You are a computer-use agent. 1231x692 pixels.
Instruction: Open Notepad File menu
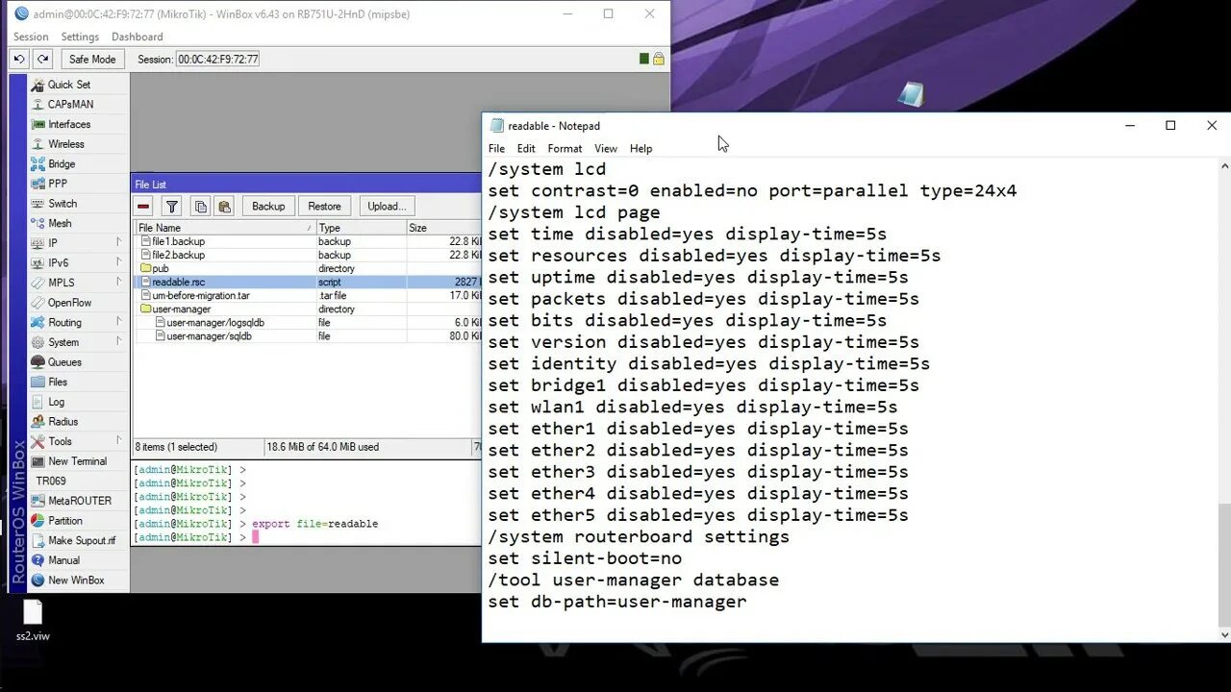(496, 148)
